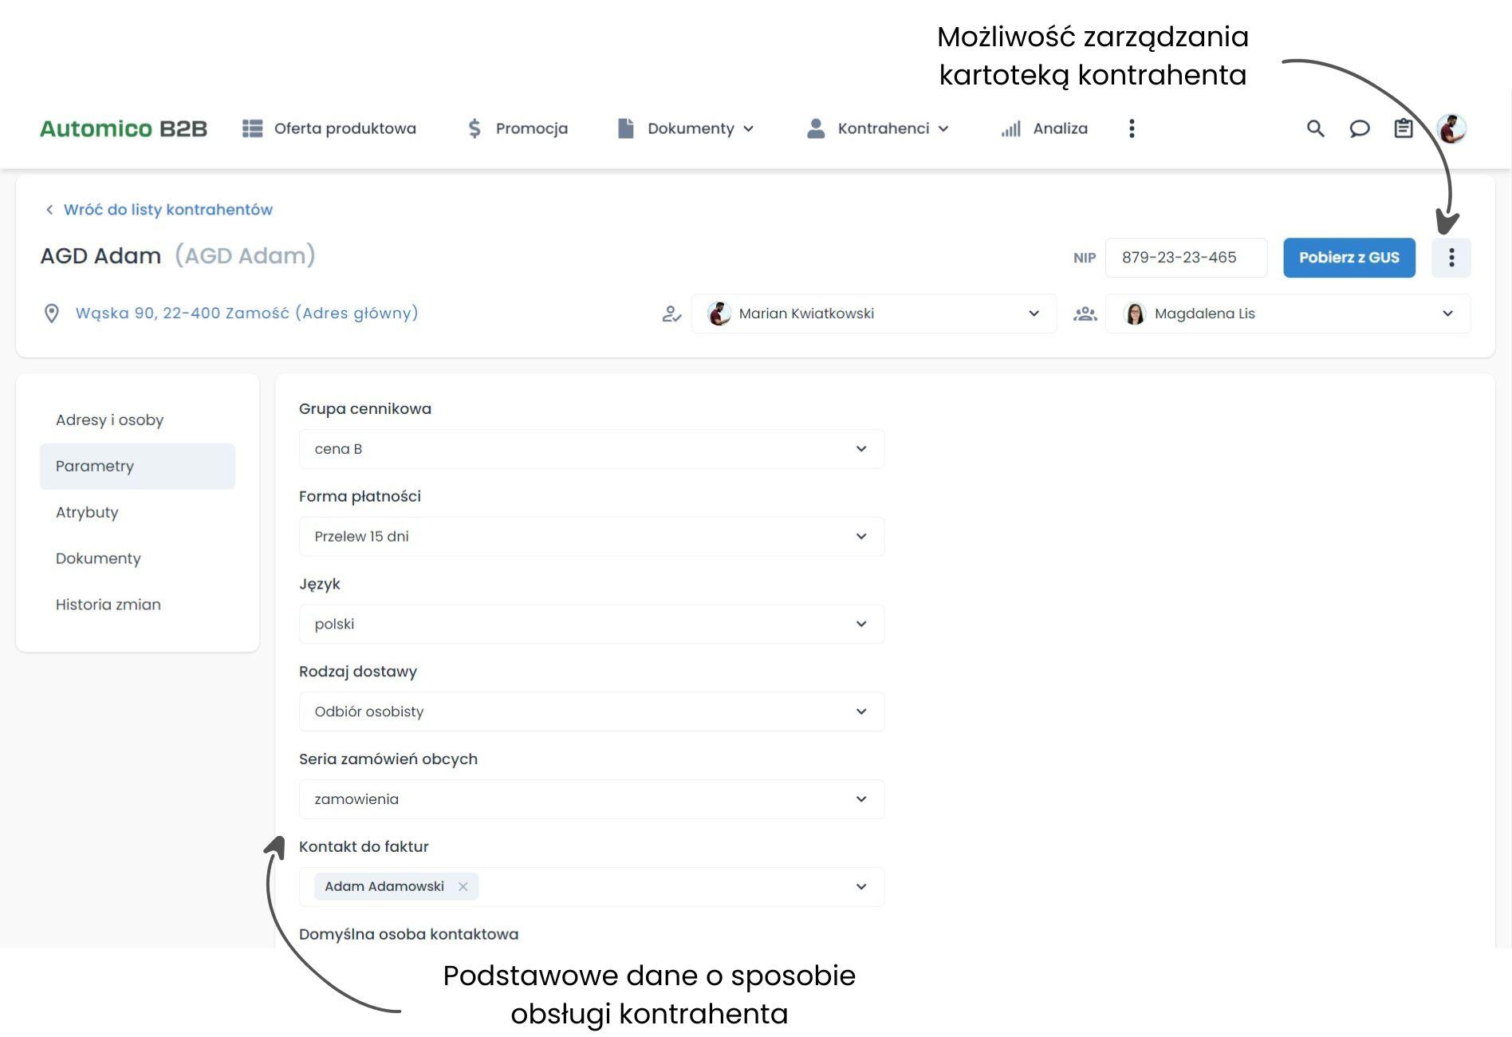Open the Marian Kwiatkowski selector

coord(874,313)
